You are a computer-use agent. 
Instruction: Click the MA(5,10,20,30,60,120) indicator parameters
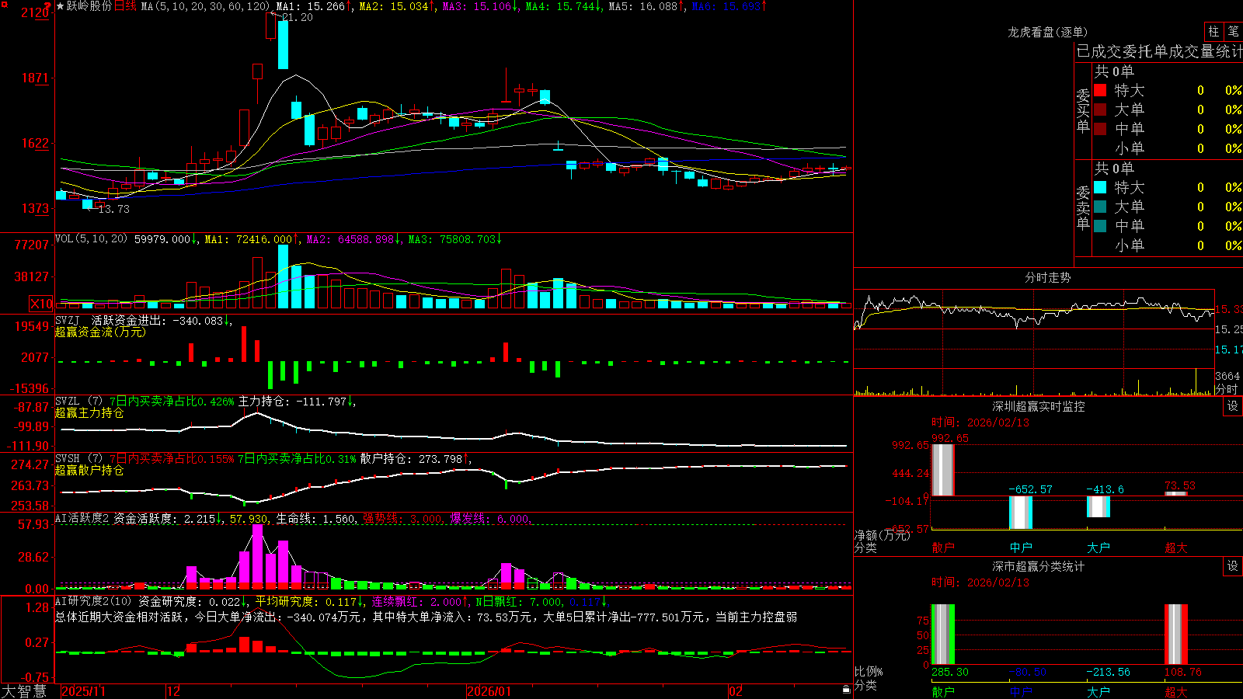pos(206,6)
